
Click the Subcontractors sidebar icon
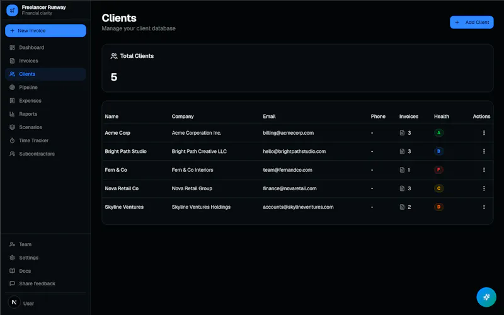[x=12, y=154]
